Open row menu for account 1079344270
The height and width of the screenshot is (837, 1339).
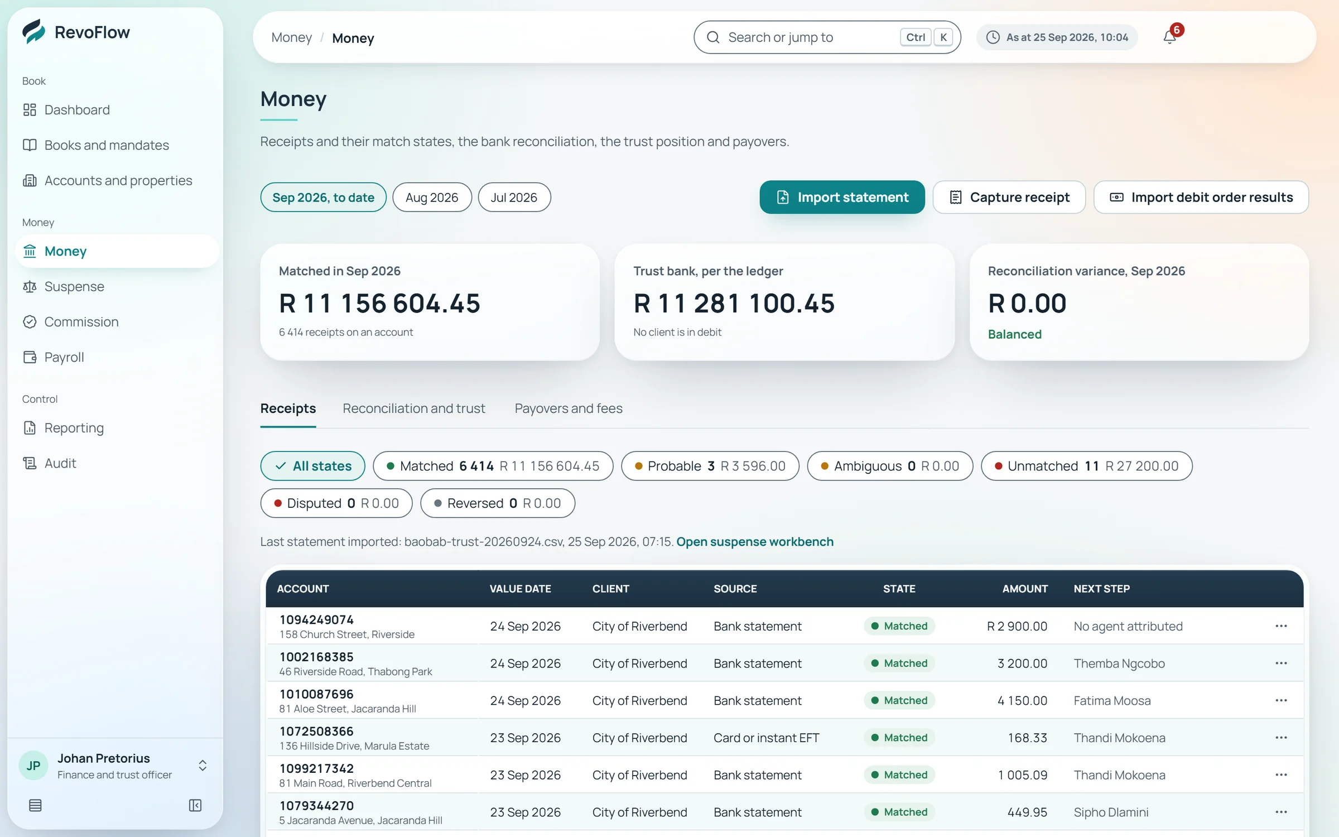coord(1281,812)
